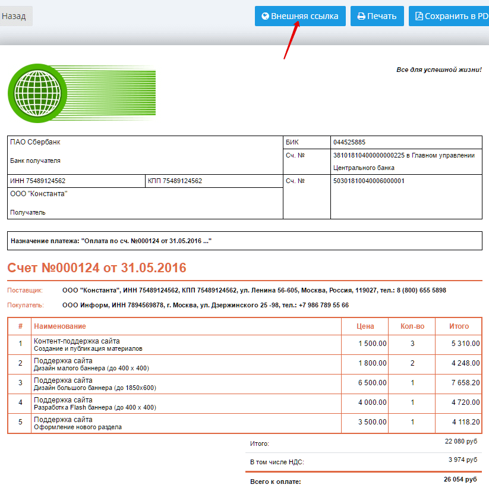This screenshot has height=497, width=489.
Task: Click the Итого column header in the table
Action: pos(459,326)
